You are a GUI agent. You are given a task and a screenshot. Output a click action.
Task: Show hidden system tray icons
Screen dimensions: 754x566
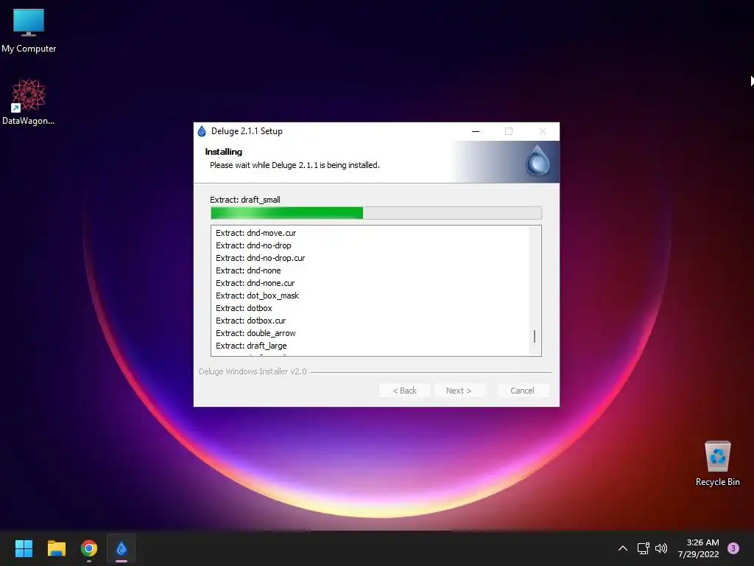622,548
